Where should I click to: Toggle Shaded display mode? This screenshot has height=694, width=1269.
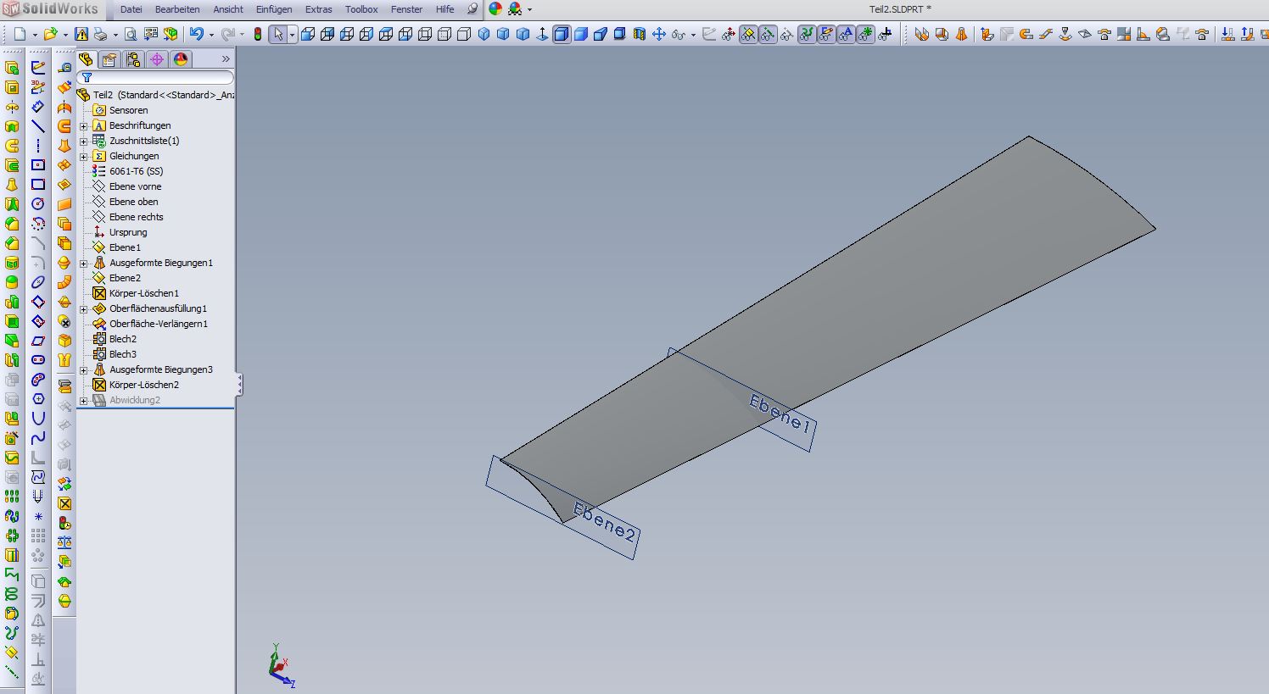click(x=581, y=34)
